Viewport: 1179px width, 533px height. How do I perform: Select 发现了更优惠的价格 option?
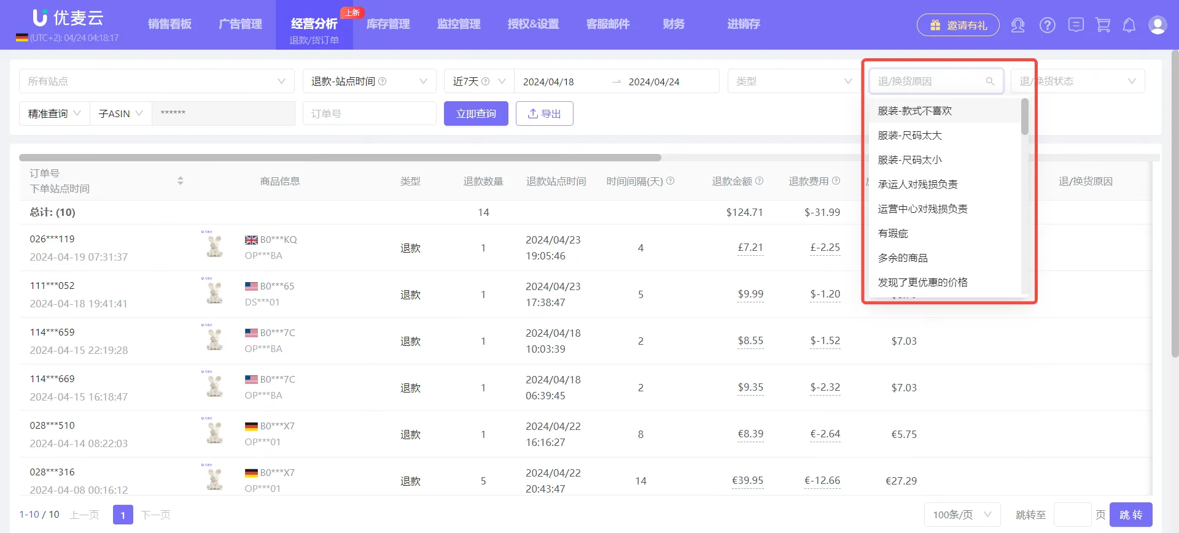coord(946,282)
